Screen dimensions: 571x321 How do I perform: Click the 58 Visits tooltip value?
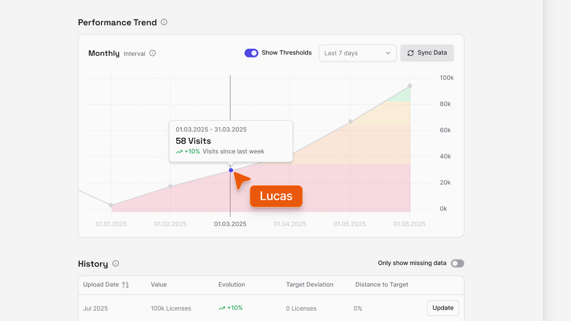pyautogui.click(x=193, y=141)
